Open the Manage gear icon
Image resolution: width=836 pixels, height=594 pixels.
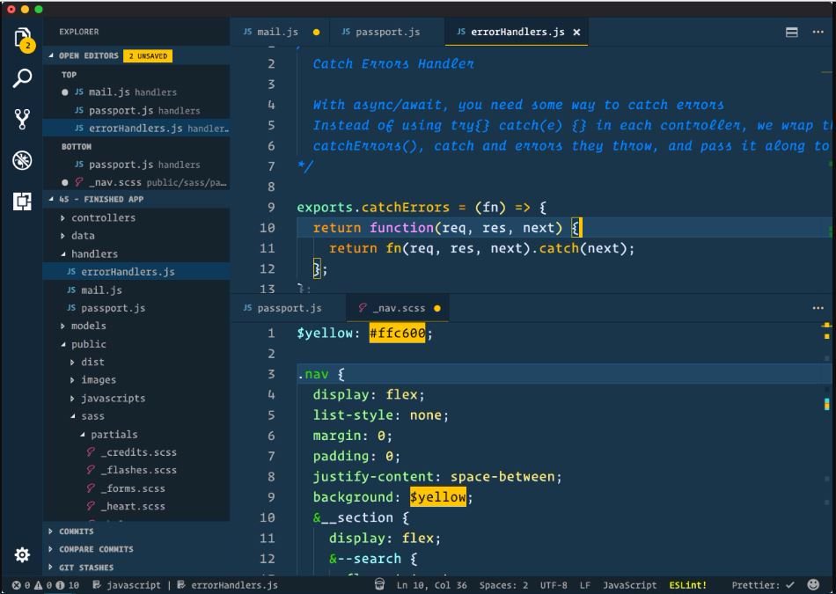(22, 554)
